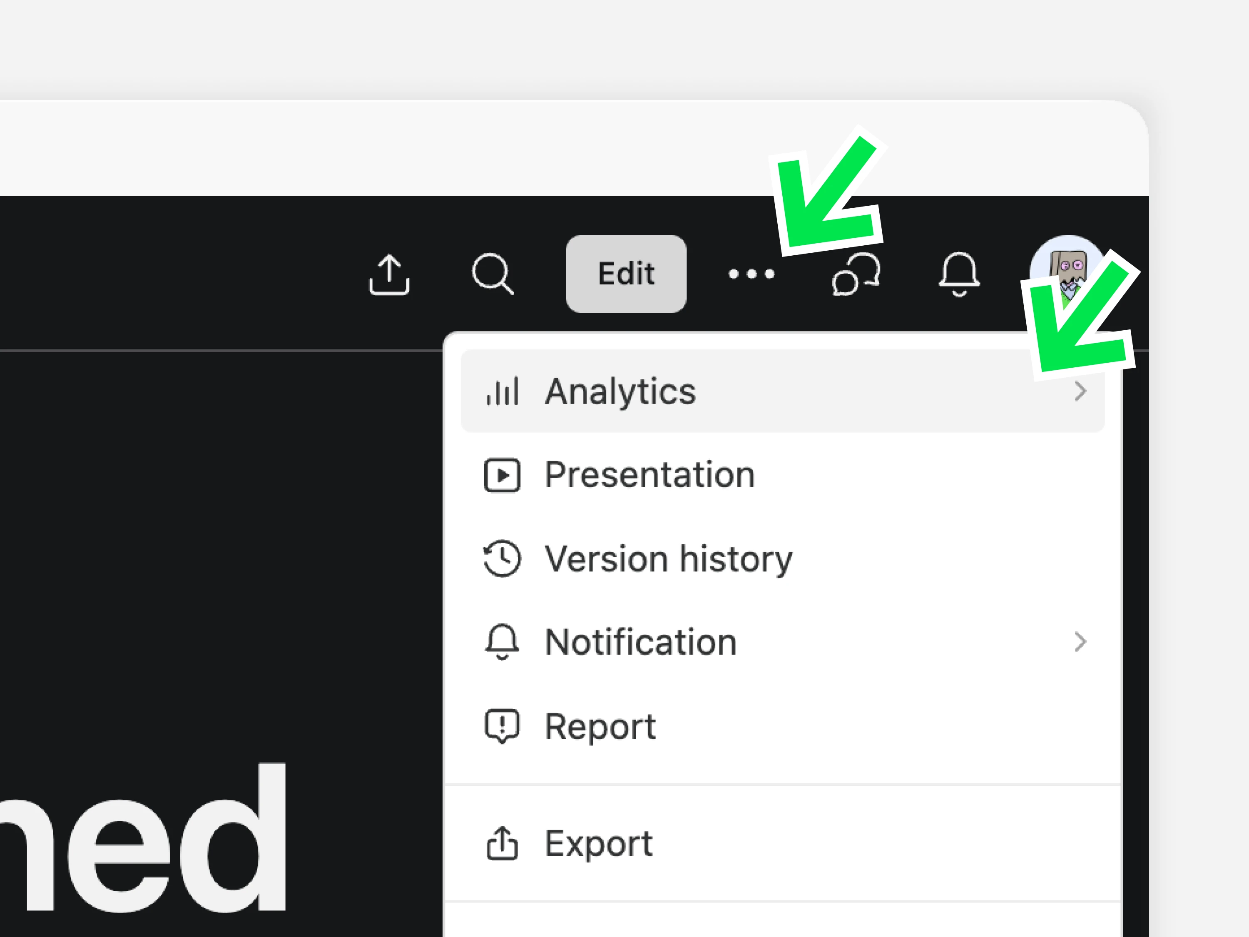This screenshot has width=1249, height=937.
Task: Click the Analytics bar chart icon
Action: coord(502,391)
